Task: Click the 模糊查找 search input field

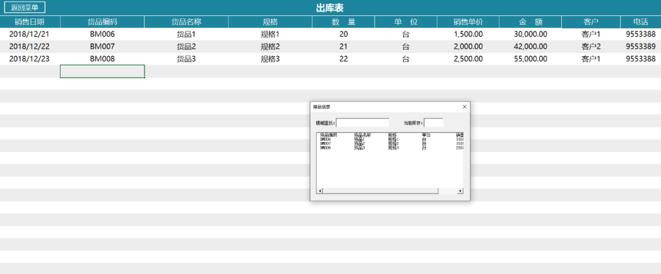Action: (x=362, y=123)
